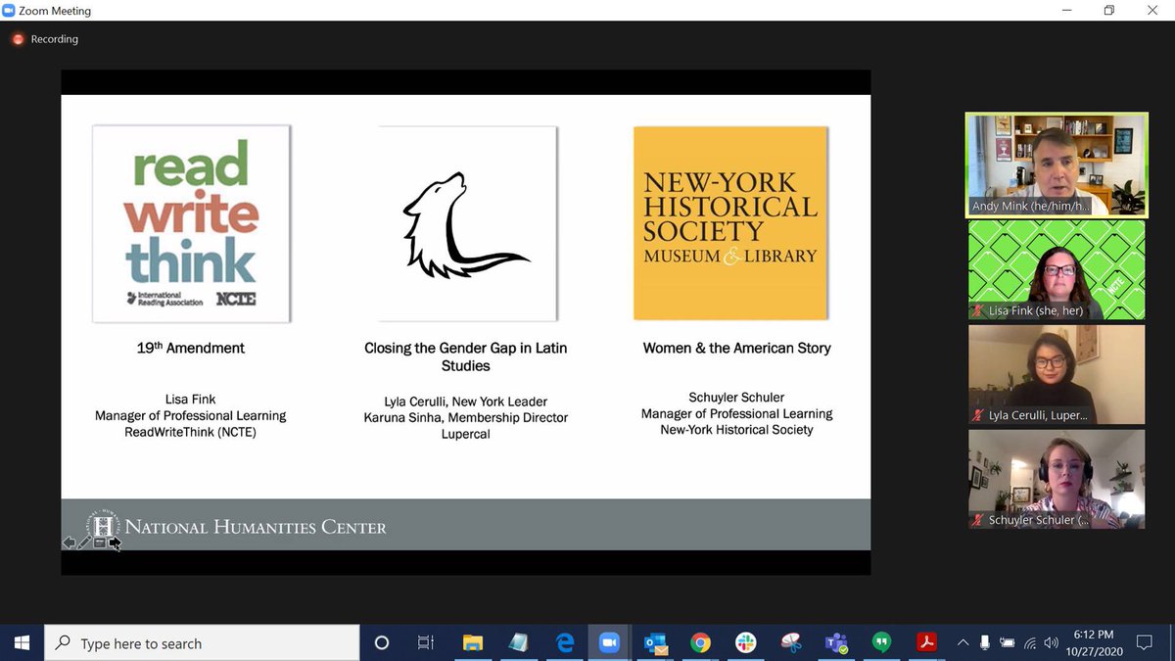
Task: Expand the system tray hidden icons
Action: pos(963,643)
